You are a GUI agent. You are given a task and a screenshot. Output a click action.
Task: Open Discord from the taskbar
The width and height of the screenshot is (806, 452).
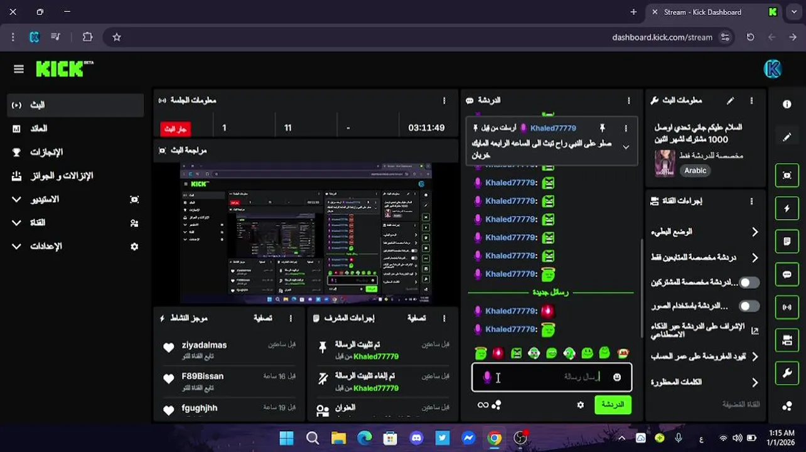(416, 438)
